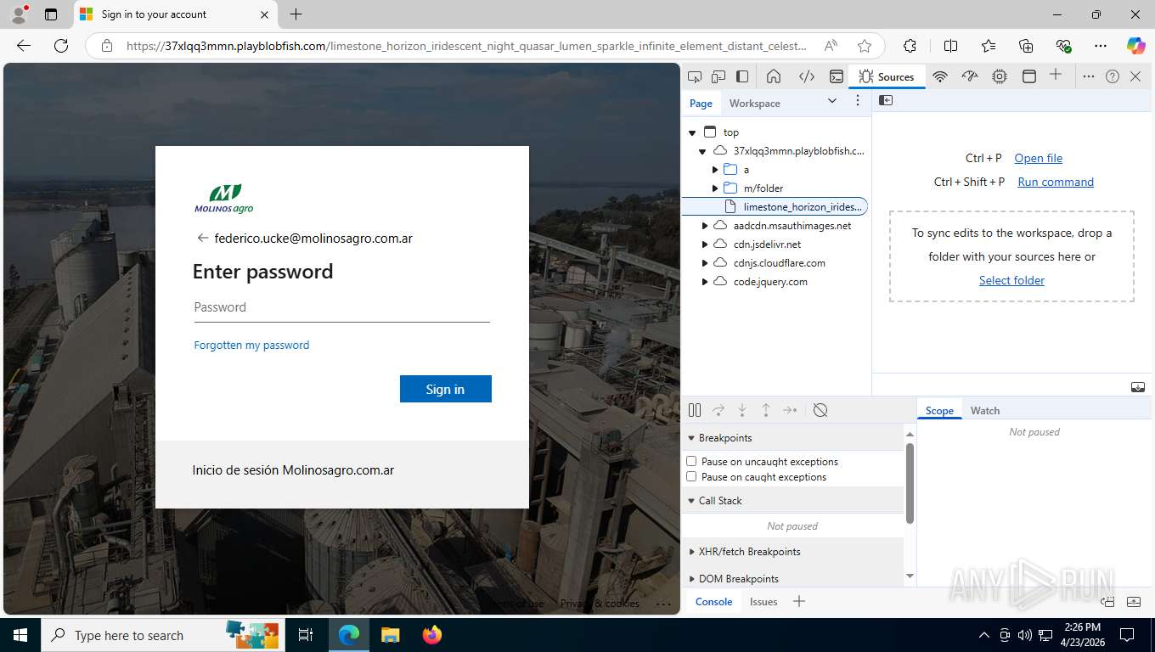Expand aadcdn.msauthimages.net node
The width and height of the screenshot is (1155, 652).
pos(705,226)
